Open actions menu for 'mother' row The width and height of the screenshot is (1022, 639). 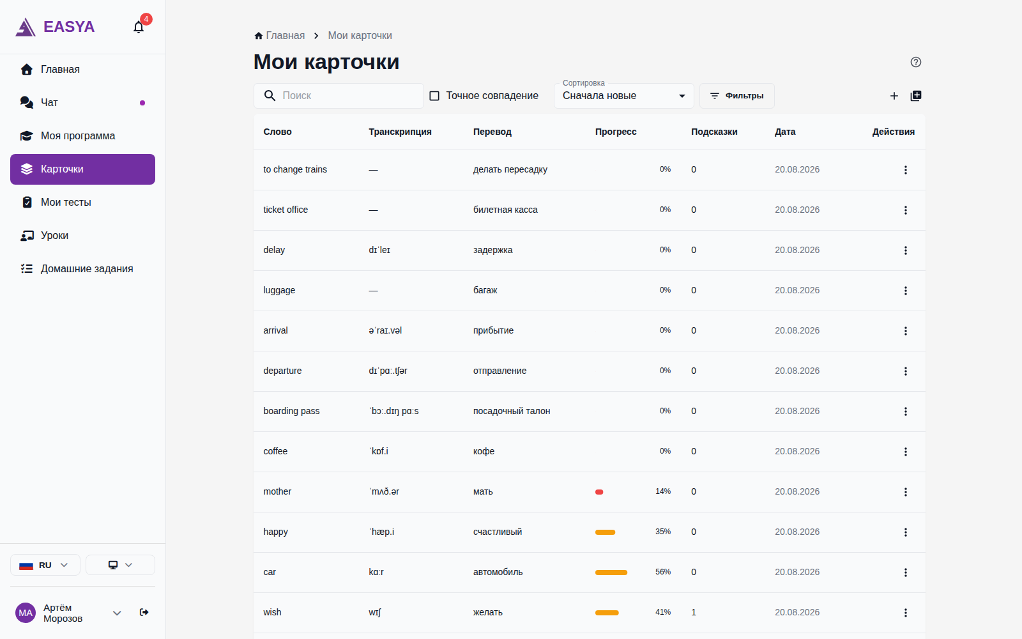905,492
